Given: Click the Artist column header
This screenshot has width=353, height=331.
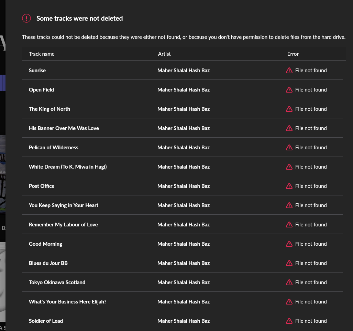Looking at the screenshot, I should [164, 54].
